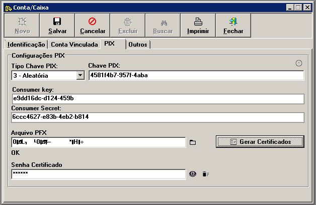
Task: Print using the Imprimir button
Action: click(x=198, y=26)
